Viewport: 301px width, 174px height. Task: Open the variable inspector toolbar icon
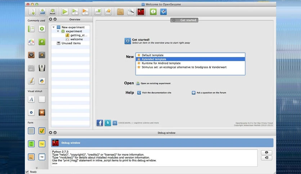120,12
